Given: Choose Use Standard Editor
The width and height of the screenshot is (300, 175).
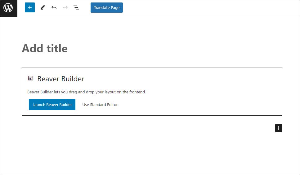Looking at the screenshot, I should 100,105.
